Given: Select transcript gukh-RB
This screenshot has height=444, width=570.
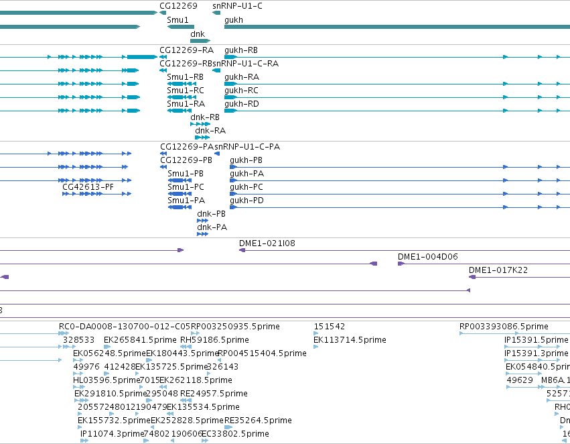Looking at the screenshot, I should click(241, 50).
